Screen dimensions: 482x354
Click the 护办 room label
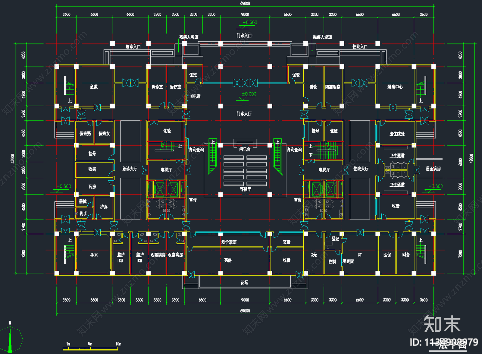tap(104, 207)
